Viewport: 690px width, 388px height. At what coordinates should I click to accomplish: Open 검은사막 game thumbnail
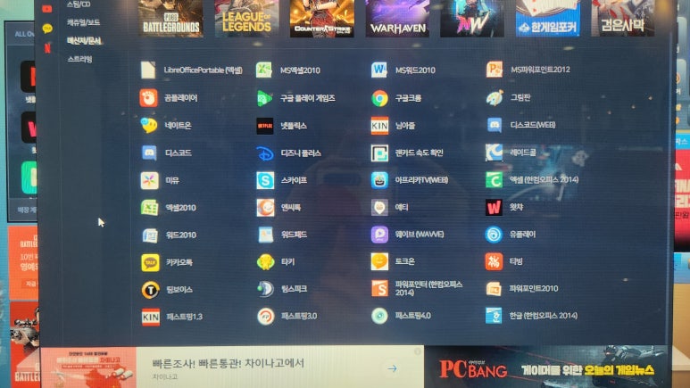pos(623,18)
